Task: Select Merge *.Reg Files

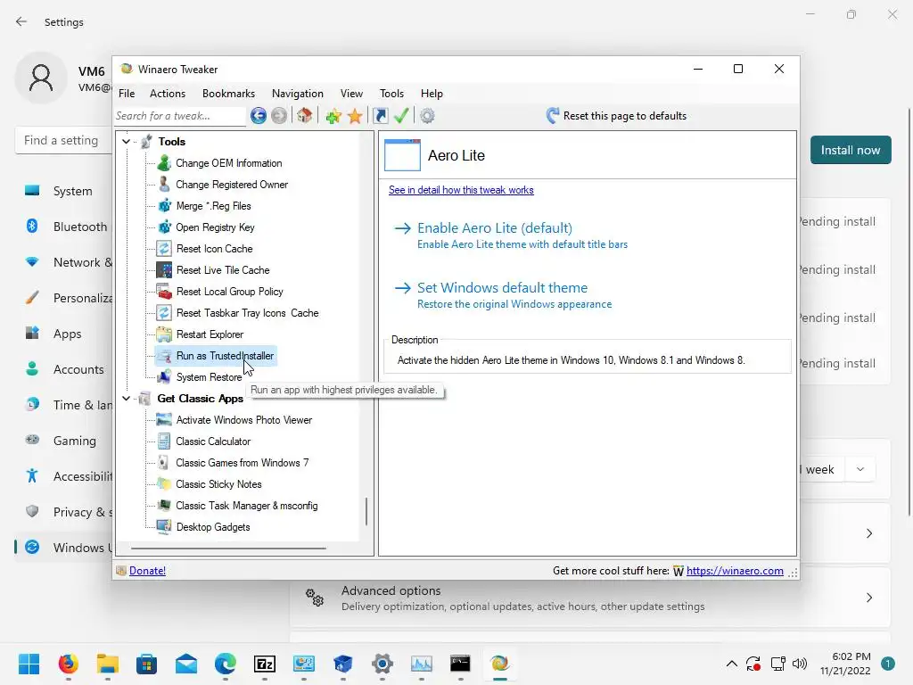Action: [213, 206]
